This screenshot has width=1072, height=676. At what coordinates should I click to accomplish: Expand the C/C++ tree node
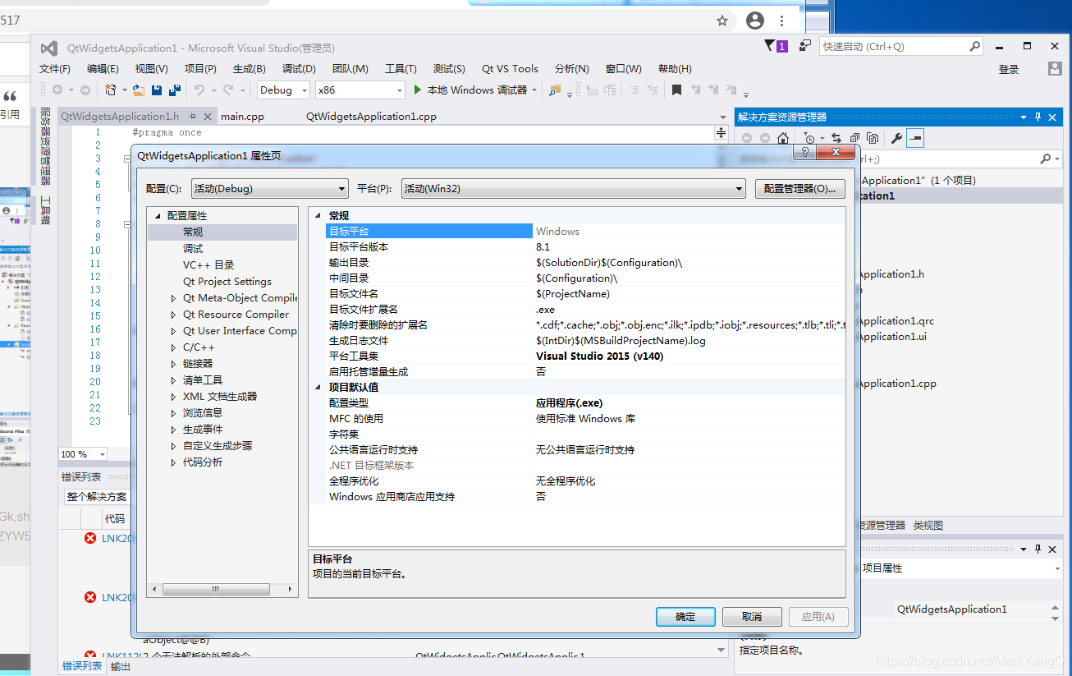[173, 347]
